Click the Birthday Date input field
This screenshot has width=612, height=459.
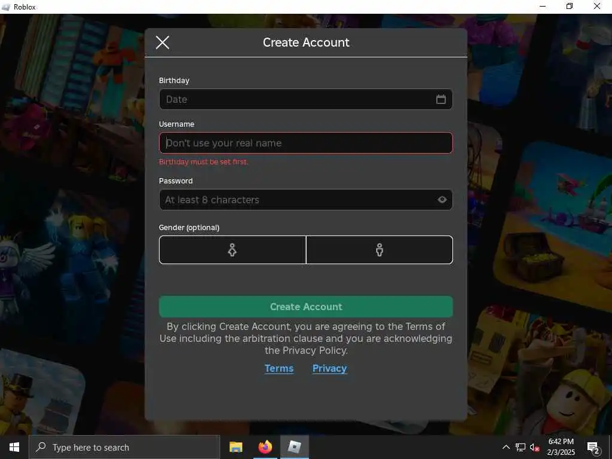click(305, 99)
